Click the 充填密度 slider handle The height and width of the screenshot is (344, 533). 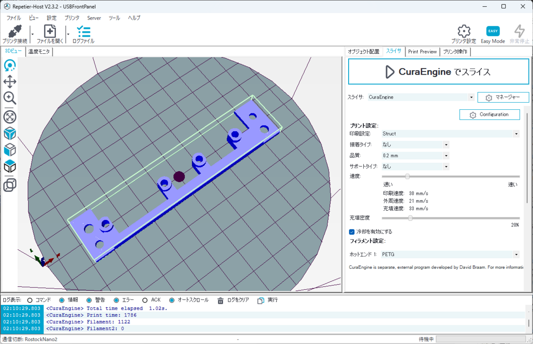[x=410, y=218]
